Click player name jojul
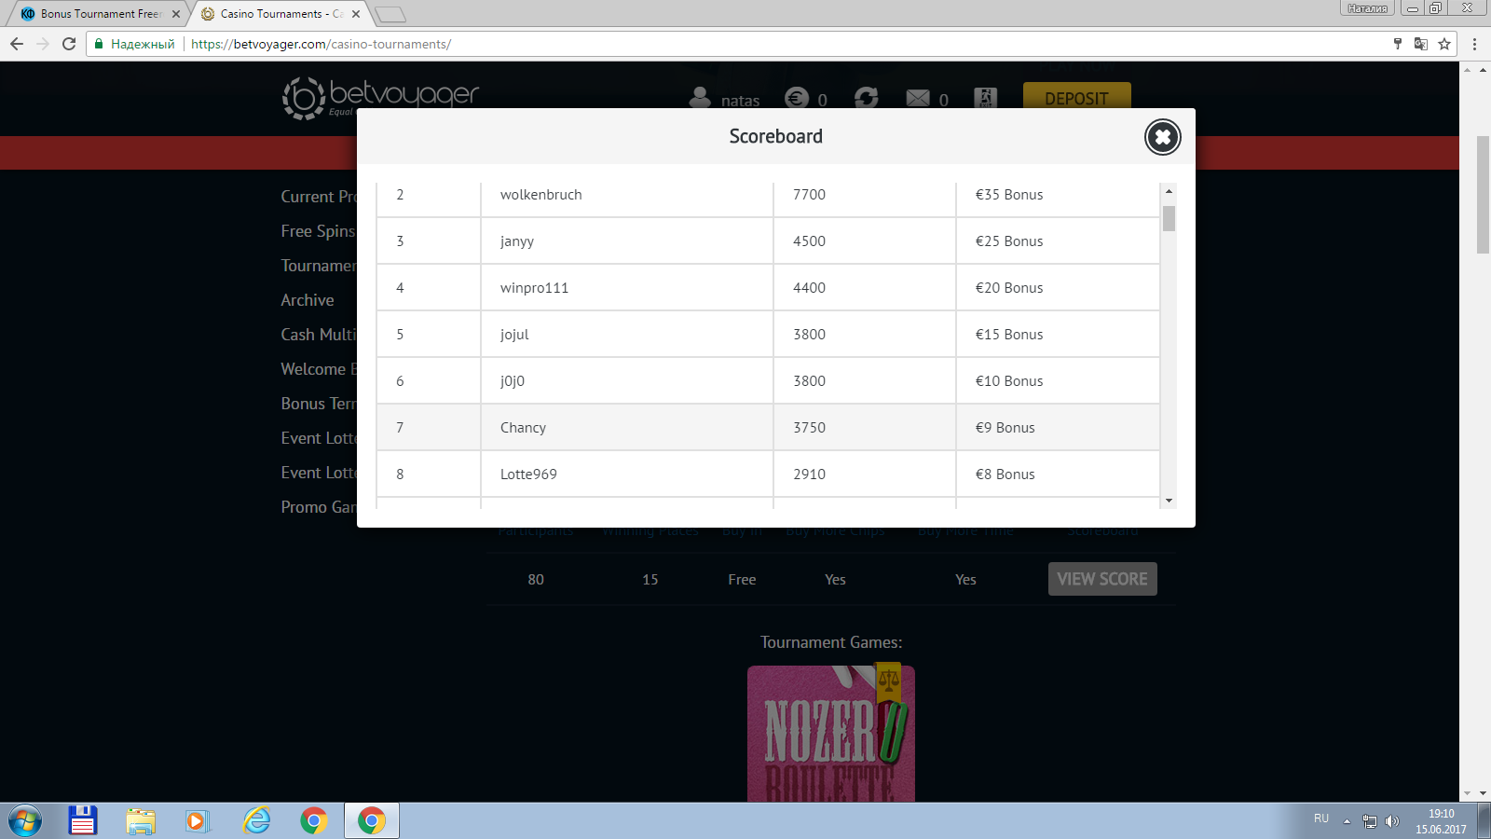The image size is (1491, 839). tap(514, 335)
